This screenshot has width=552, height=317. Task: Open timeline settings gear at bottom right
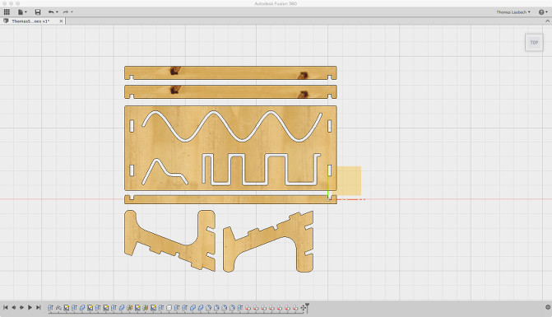[548, 307]
